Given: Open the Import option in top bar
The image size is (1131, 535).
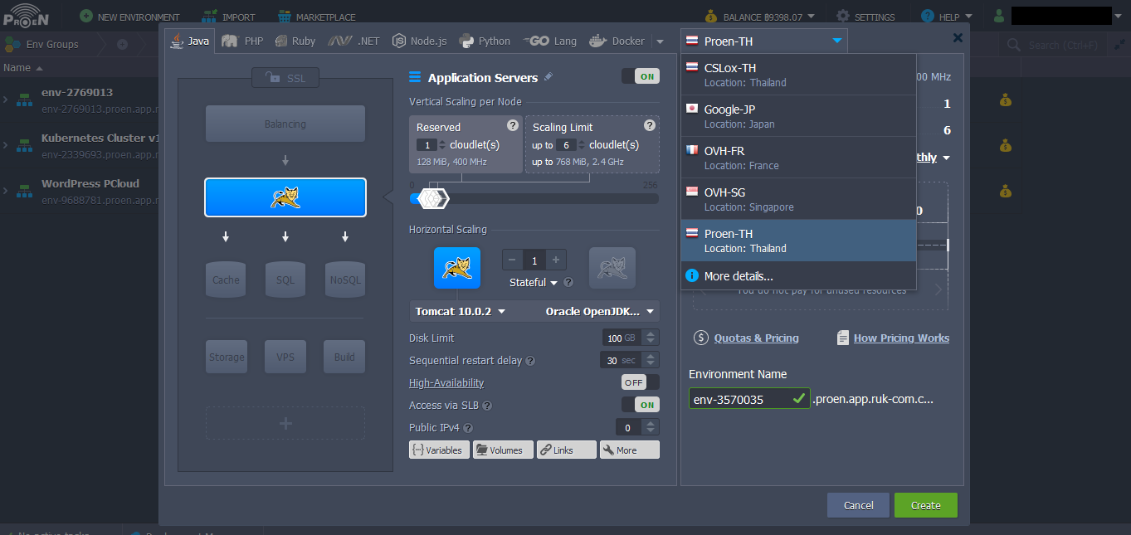Looking at the screenshot, I should click(x=228, y=17).
